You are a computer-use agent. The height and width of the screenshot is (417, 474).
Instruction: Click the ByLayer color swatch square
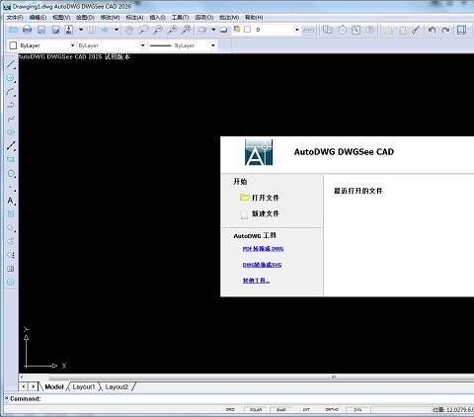[13, 45]
